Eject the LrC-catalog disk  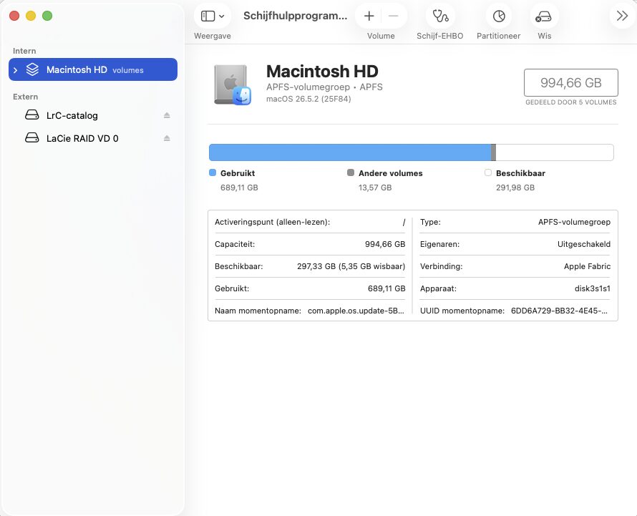tap(167, 115)
